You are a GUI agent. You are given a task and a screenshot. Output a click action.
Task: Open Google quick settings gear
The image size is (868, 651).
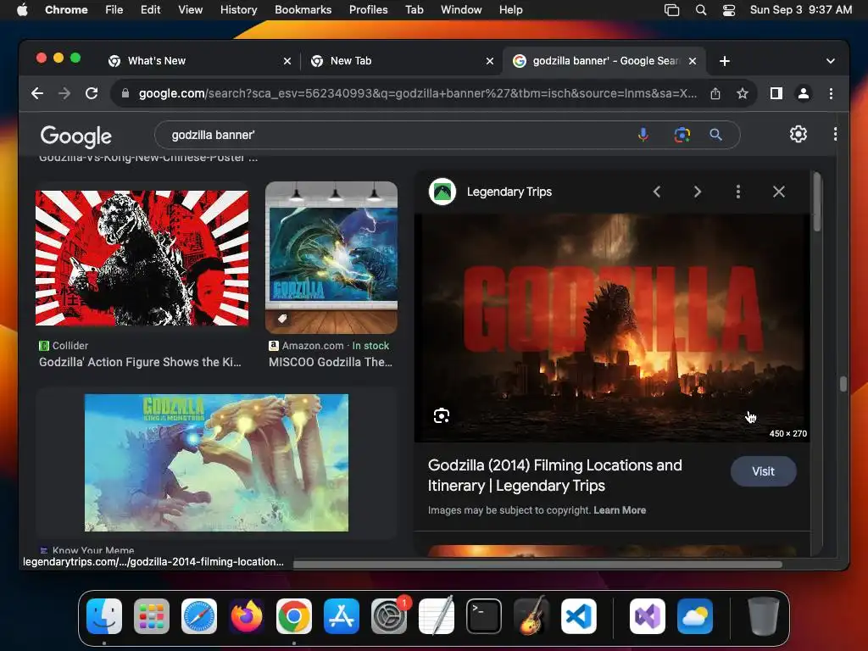coord(798,134)
